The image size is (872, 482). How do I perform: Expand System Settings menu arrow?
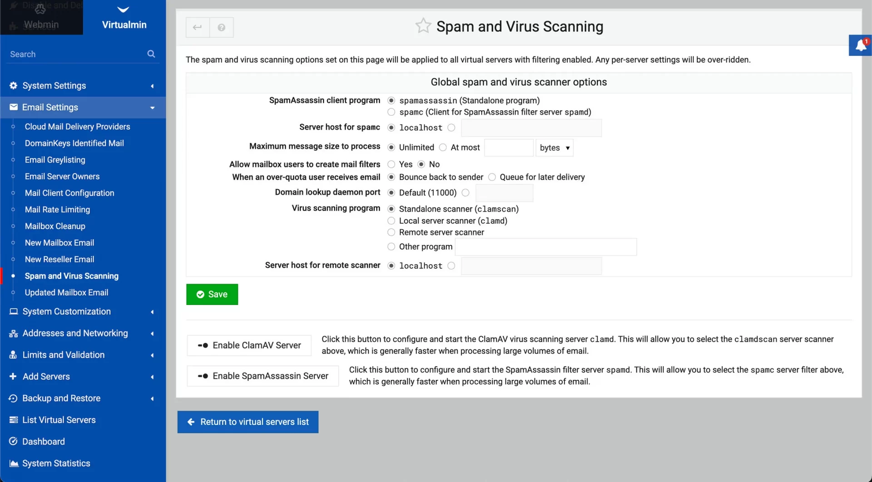point(152,86)
